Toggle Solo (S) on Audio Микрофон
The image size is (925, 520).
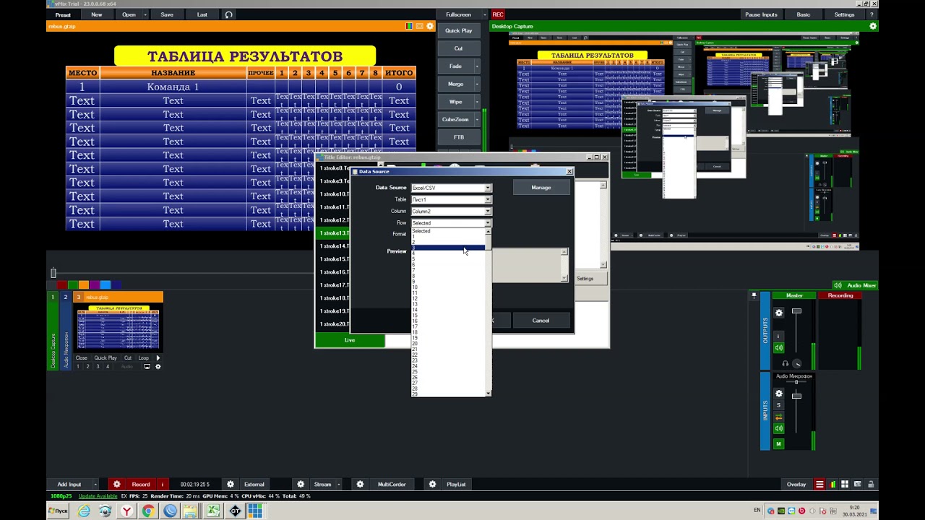[779, 405]
